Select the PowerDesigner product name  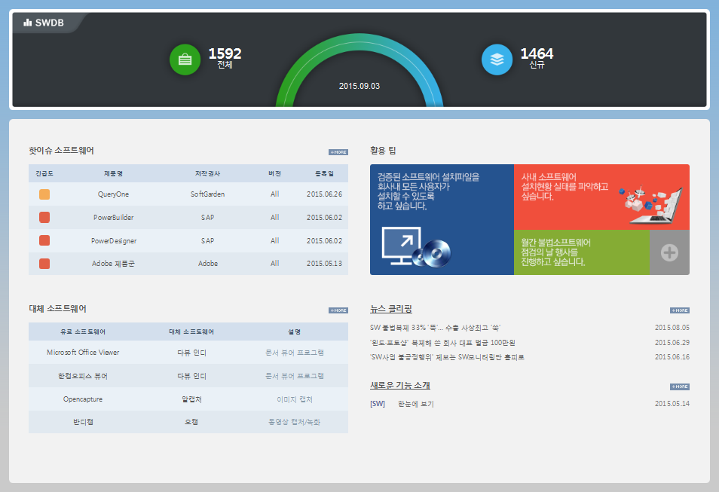113,241
